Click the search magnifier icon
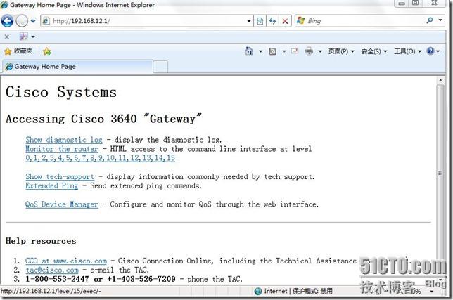453x300 pixels. click(430, 20)
